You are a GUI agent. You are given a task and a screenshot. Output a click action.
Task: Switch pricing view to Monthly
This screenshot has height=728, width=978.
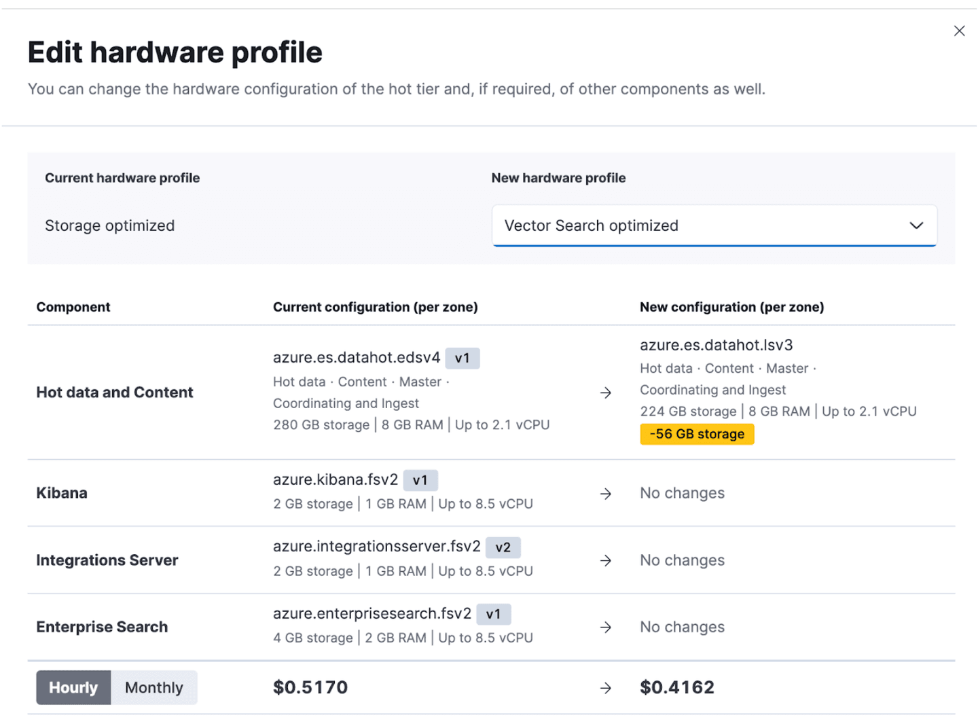153,687
